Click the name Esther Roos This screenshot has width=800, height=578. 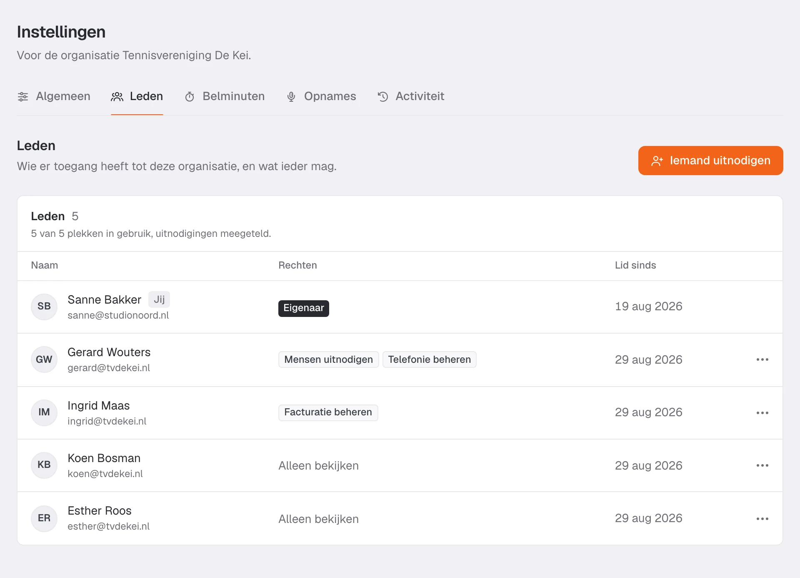point(100,511)
